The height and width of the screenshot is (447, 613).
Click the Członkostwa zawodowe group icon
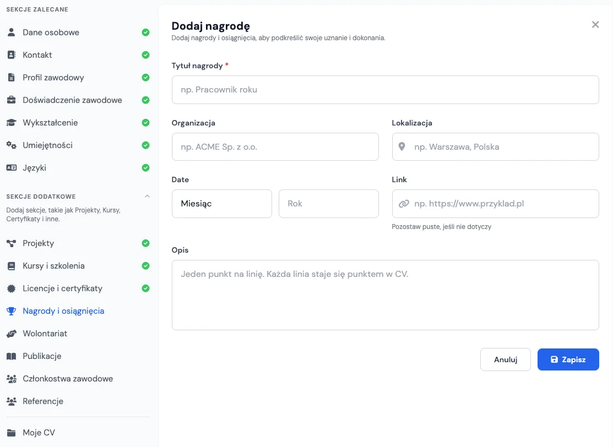coord(12,379)
